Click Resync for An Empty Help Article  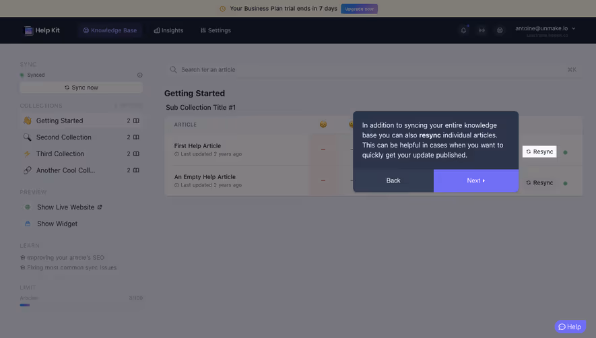[539, 183]
